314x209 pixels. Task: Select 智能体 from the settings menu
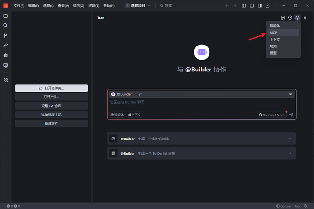pos(283,26)
